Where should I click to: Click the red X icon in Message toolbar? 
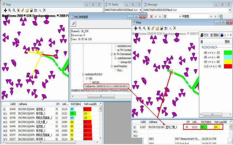tap(151, 16)
